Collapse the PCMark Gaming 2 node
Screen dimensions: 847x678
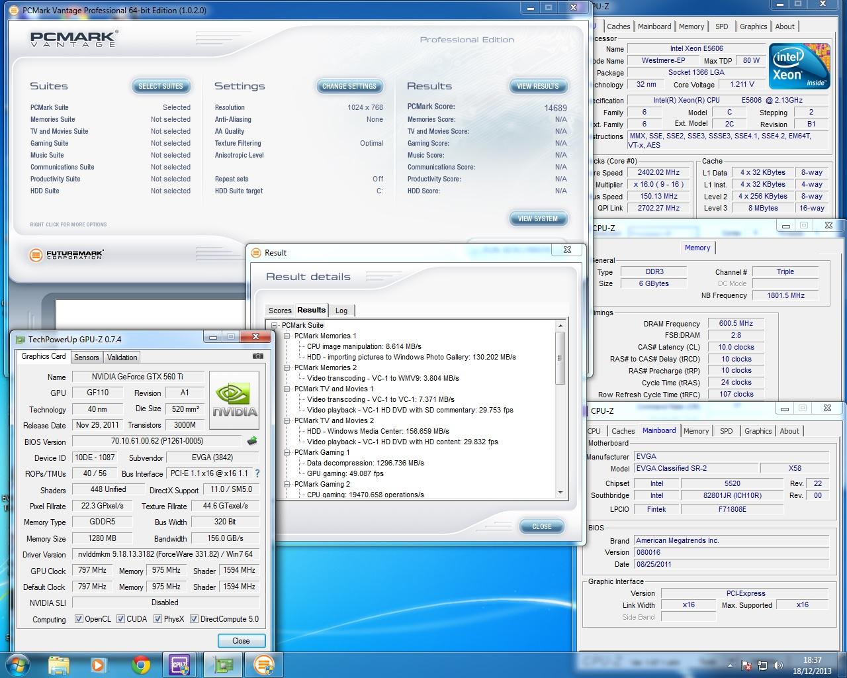point(288,484)
